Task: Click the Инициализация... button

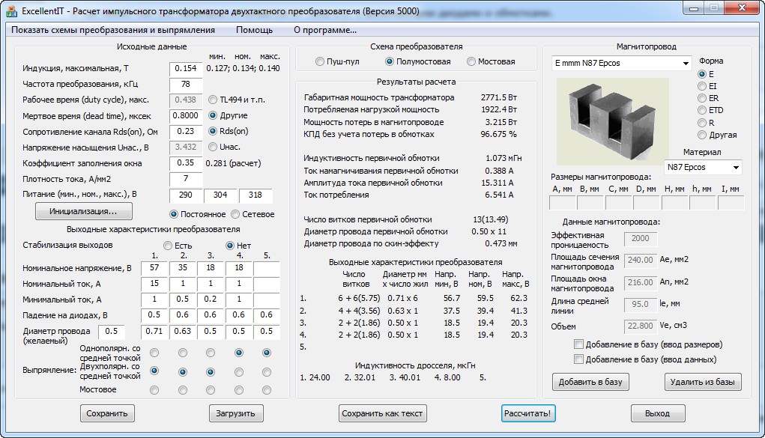Action: (83, 211)
